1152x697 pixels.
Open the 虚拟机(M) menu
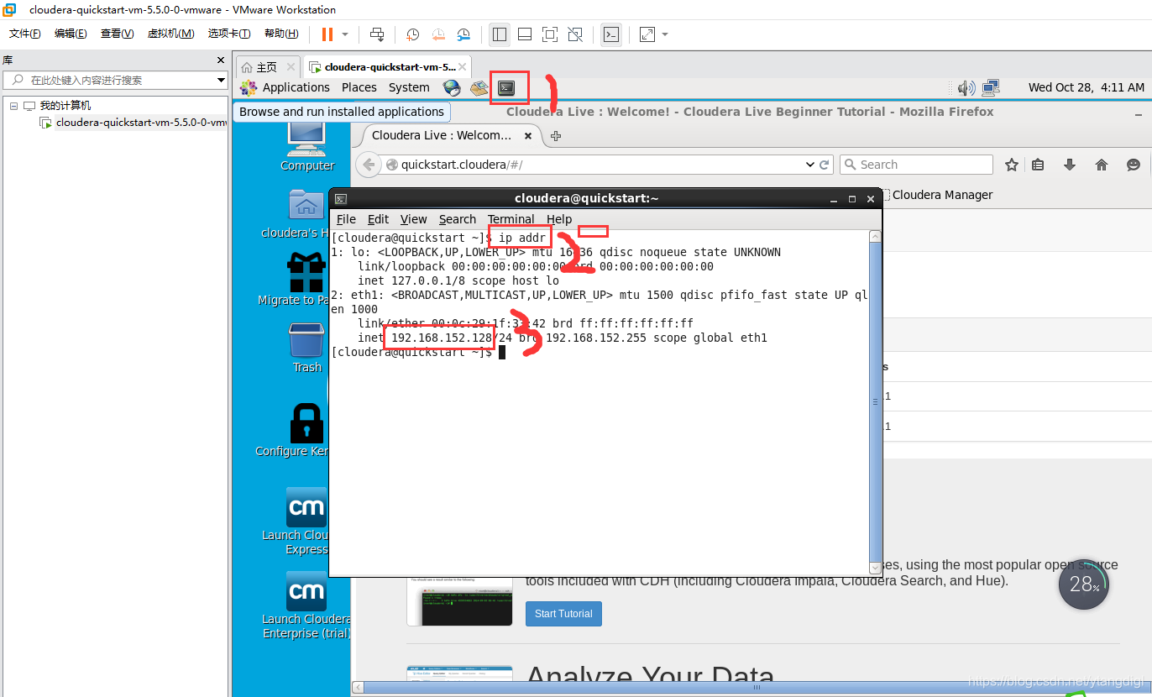(x=170, y=34)
